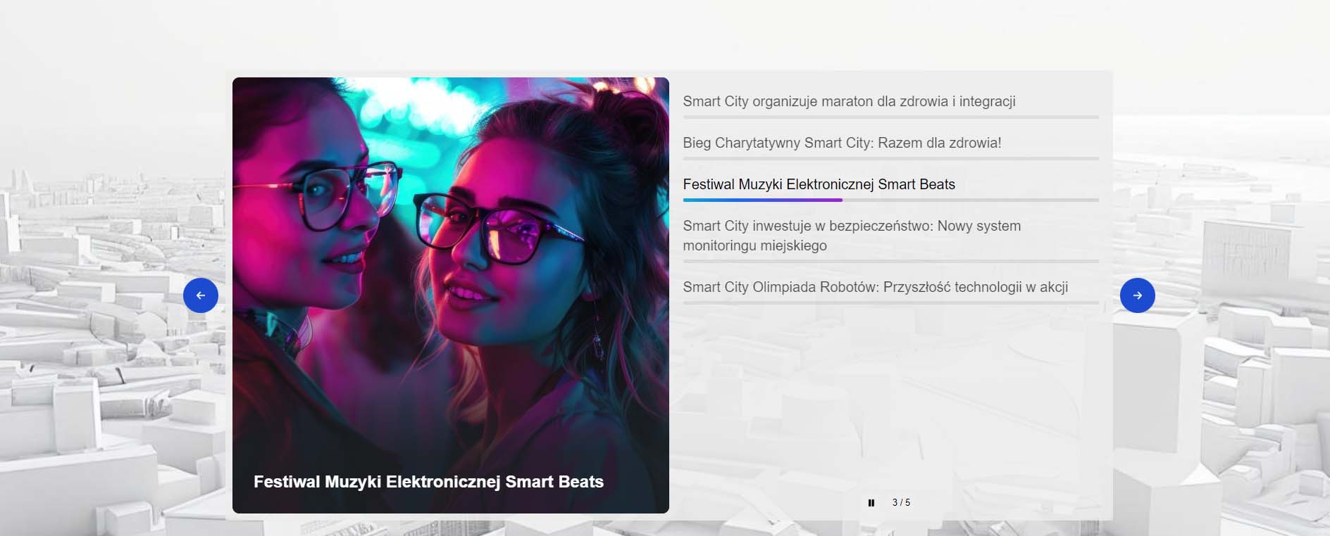Image resolution: width=1330 pixels, height=536 pixels.
Task: Open the Nowy system monitoringu miejskiego headline
Action: [x=851, y=236]
